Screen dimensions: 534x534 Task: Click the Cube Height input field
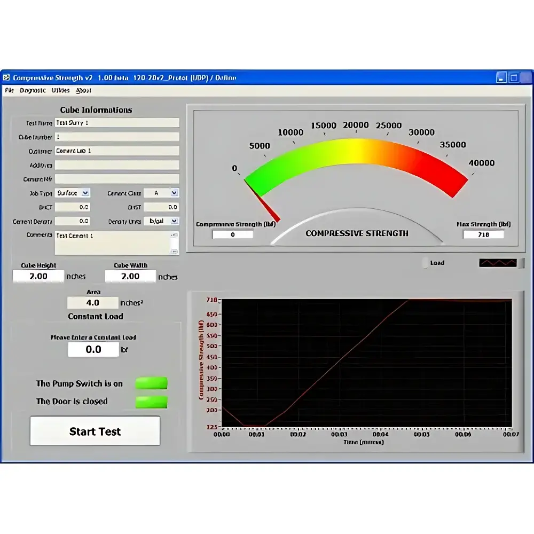38,277
